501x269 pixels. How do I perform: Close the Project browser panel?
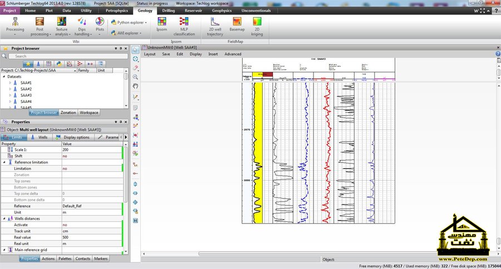pos(126,48)
